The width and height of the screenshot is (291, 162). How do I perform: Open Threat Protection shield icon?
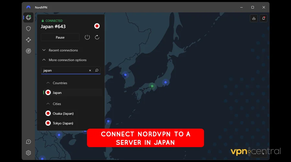pyautogui.click(x=28, y=29)
